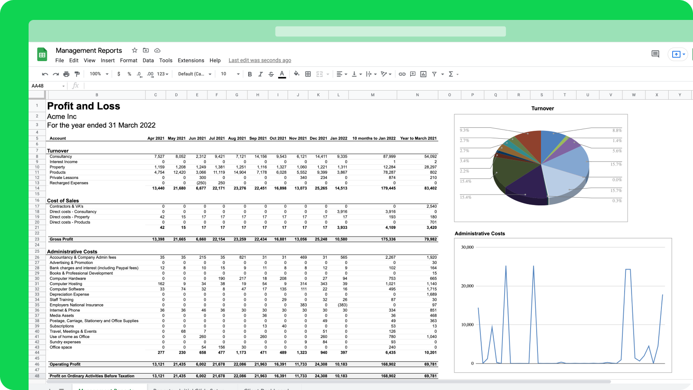Viewport: 693px width, 390px height.
Task: Expand the Default font family dropdown
Action: pyautogui.click(x=194, y=74)
